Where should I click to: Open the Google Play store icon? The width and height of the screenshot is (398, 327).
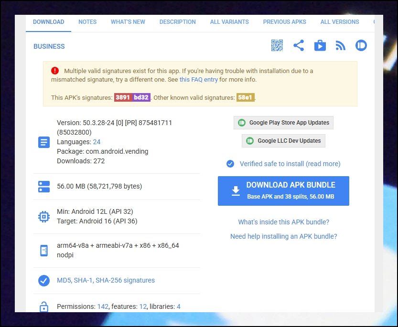(320, 46)
